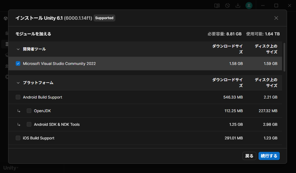Click the Unity cube logo in sidebar
Screen dimensions: 296x173
[6, 18]
